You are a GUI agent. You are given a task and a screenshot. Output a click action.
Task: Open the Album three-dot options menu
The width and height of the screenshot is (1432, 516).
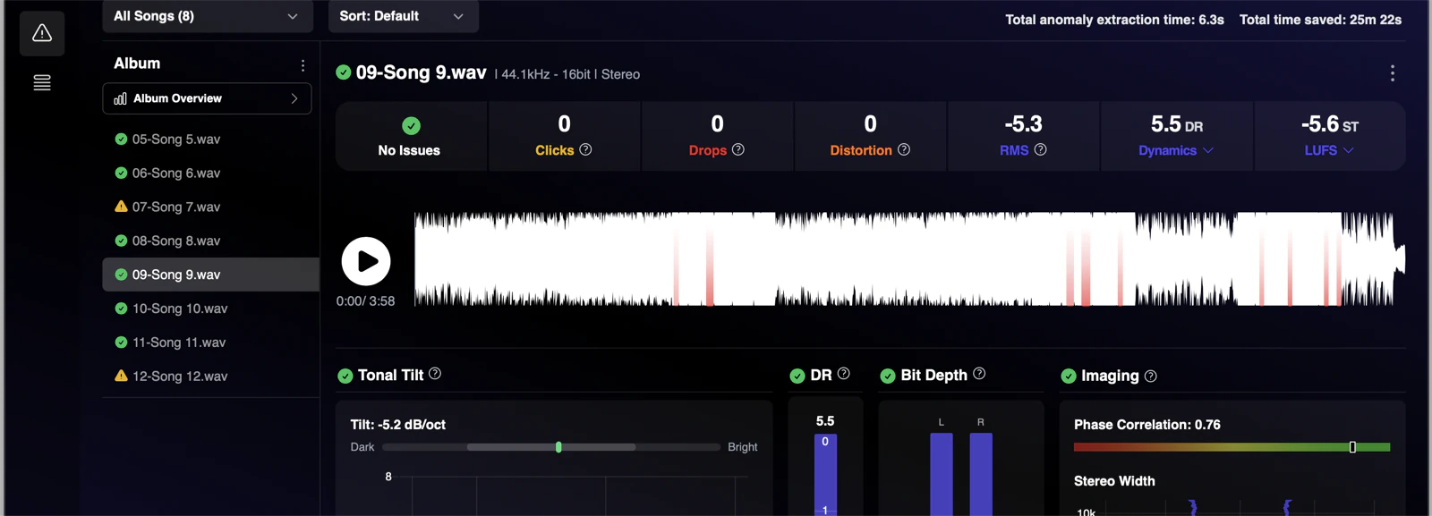click(303, 65)
